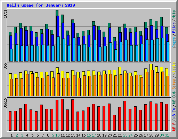
Task: Click the day label 8
Action: click(x=48, y=135)
